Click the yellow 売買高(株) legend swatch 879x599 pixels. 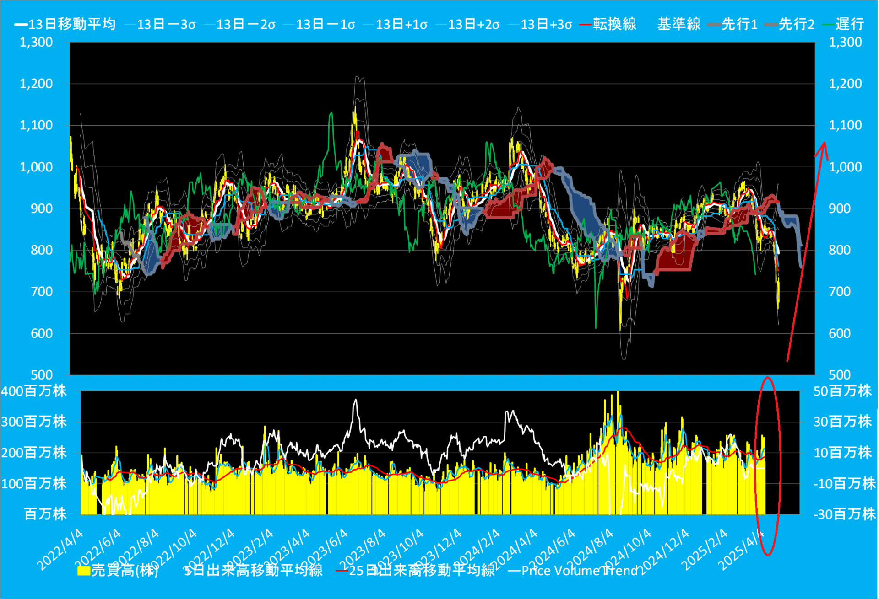click(83, 571)
